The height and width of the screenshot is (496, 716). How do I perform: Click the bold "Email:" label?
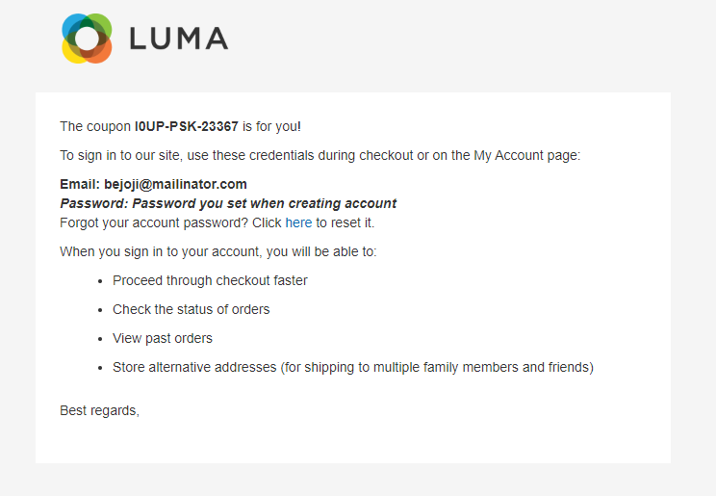(x=80, y=184)
